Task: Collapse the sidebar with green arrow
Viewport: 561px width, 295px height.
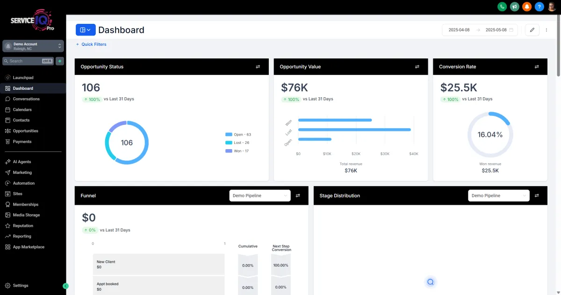Action: (65, 286)
